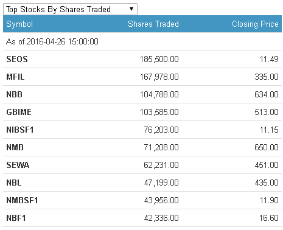Open the NBB stock symbol
This screenshot has height=230, width=283.
tap(14, 94)
